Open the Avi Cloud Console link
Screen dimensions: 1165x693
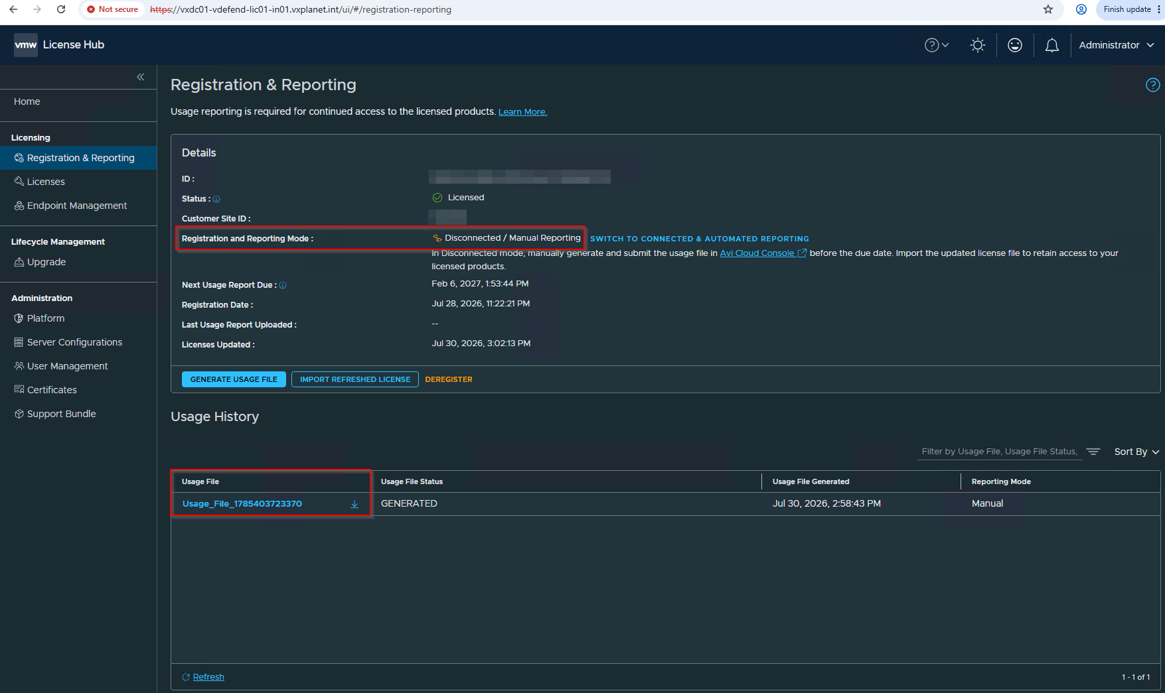[x=763, y=253]
